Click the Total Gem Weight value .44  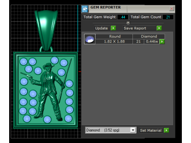click(123, 17)
